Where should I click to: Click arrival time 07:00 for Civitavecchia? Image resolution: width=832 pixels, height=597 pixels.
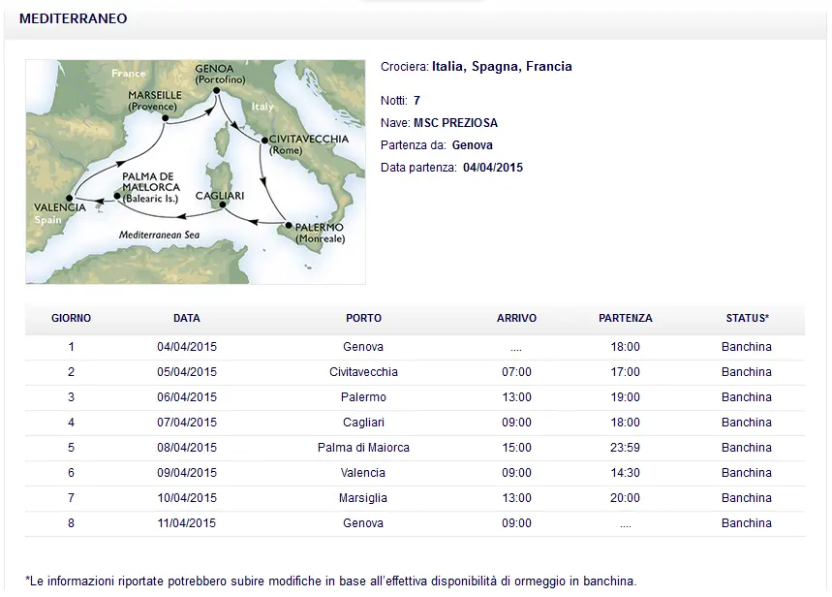point(517,372)
